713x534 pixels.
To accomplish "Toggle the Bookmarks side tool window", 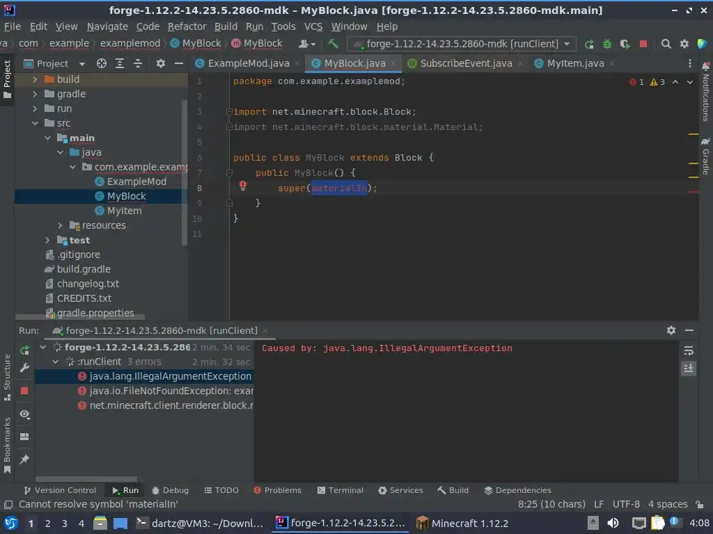I will 7,445.
